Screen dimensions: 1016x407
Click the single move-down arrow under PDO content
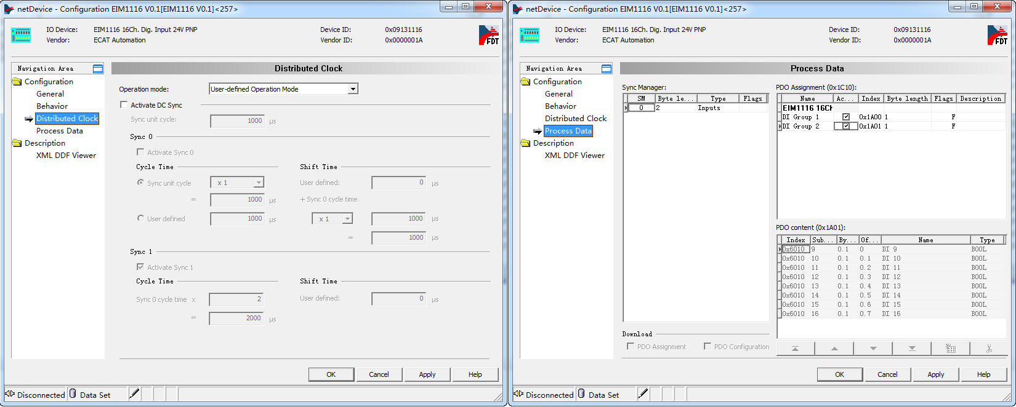pyautogui.click(x=873, y=349)
